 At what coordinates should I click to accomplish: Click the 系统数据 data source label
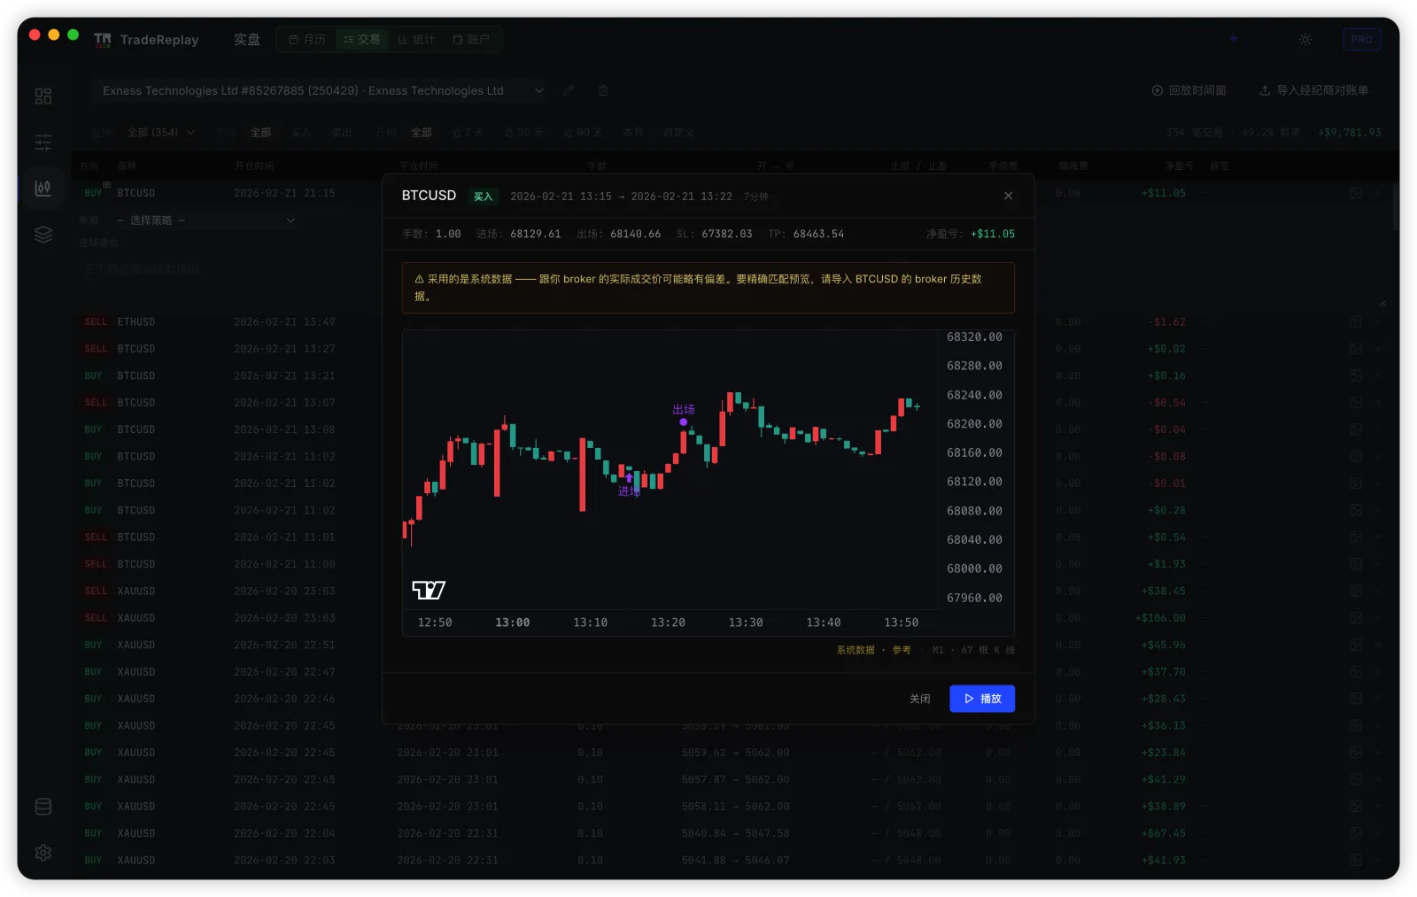pyautogui.click(x=856, y=650)
